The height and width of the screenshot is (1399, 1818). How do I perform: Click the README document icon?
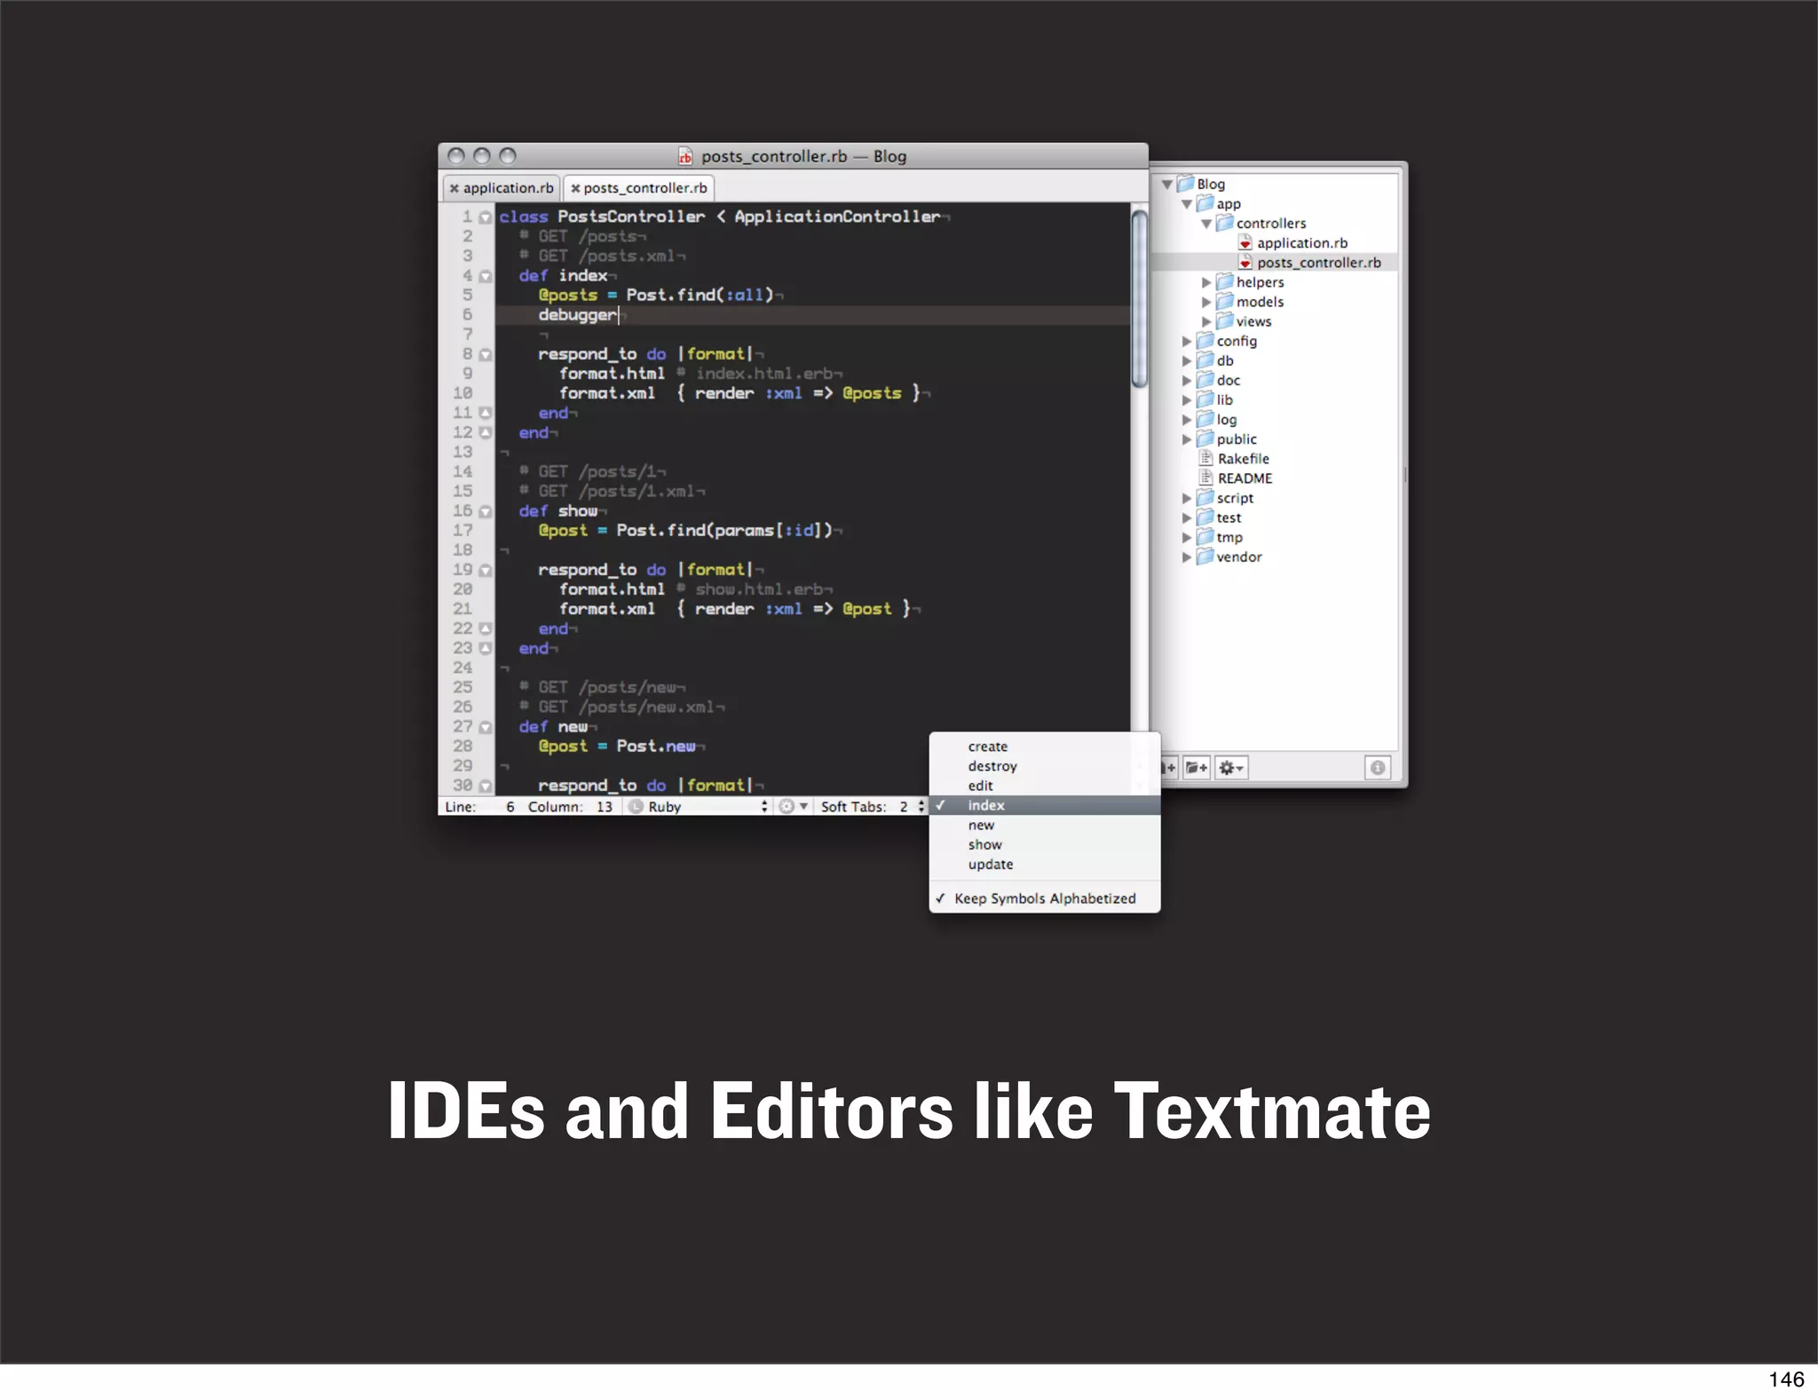[x=1205, y=478]
